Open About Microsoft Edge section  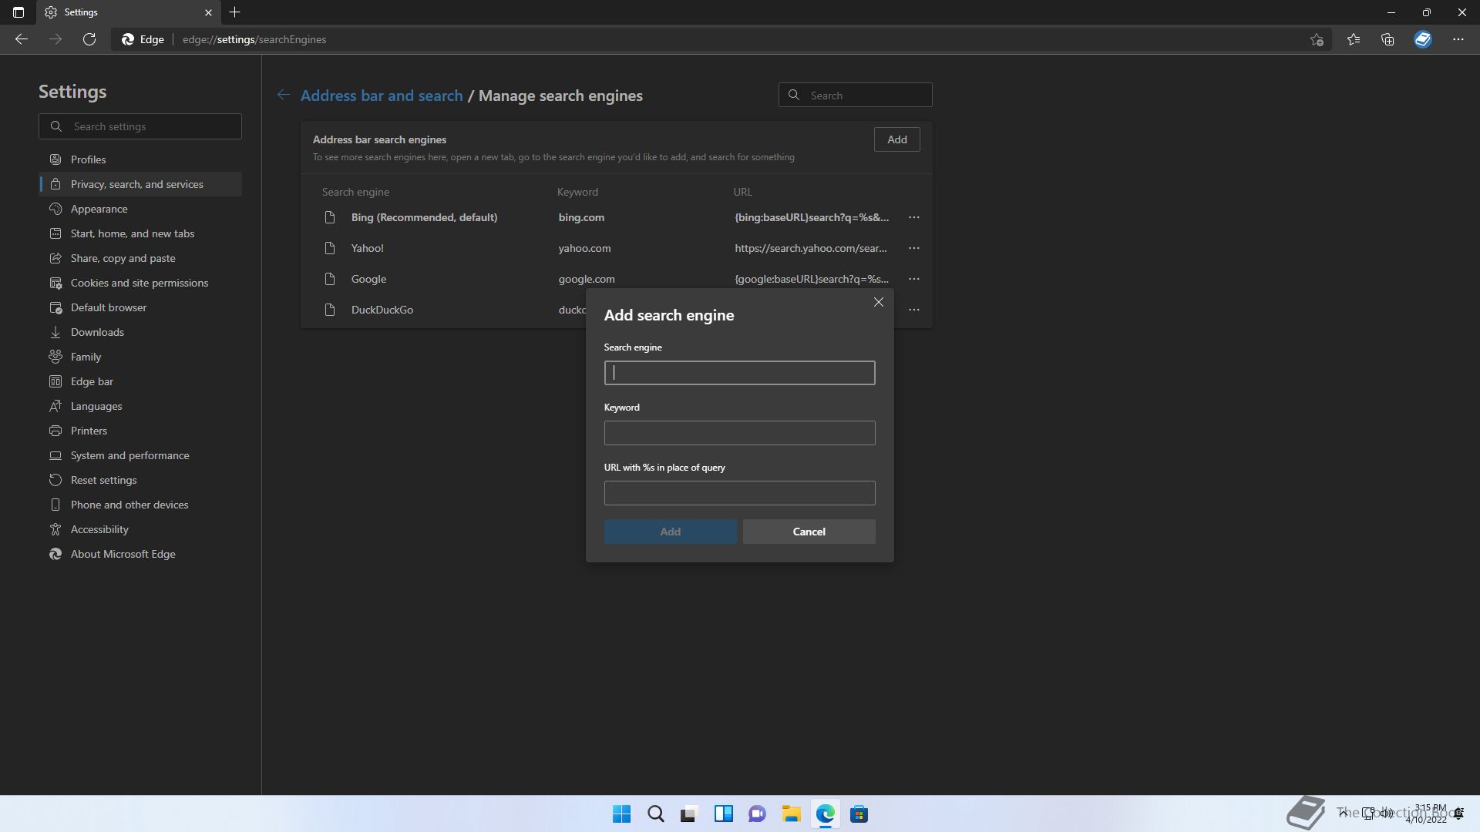pos(140,554)
